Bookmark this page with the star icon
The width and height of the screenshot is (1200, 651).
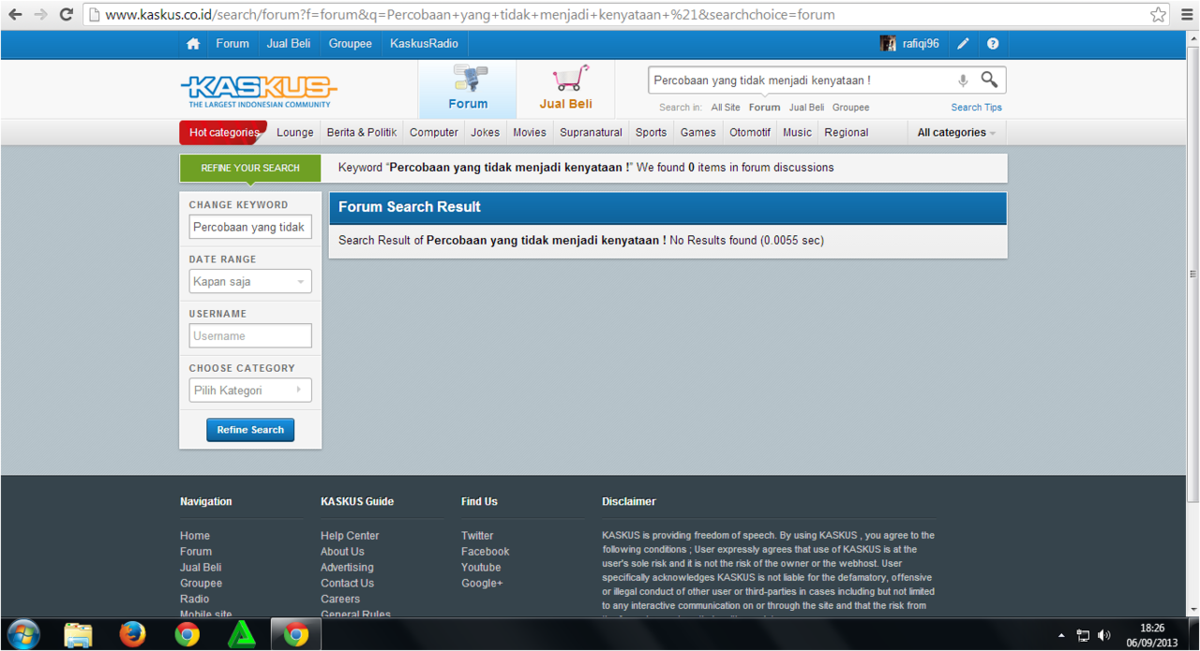[1158, 14]
